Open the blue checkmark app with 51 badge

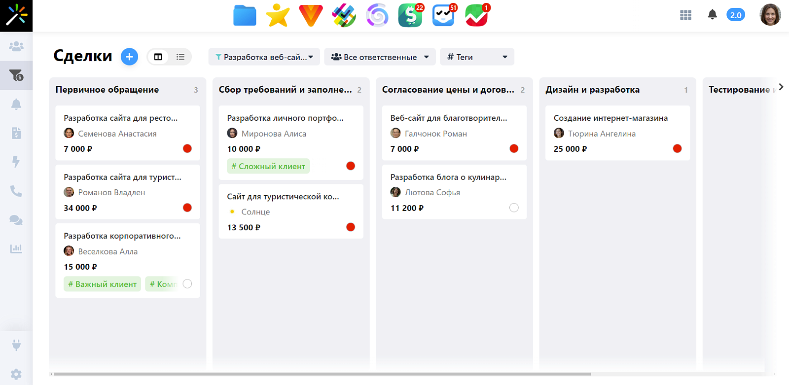444,15
